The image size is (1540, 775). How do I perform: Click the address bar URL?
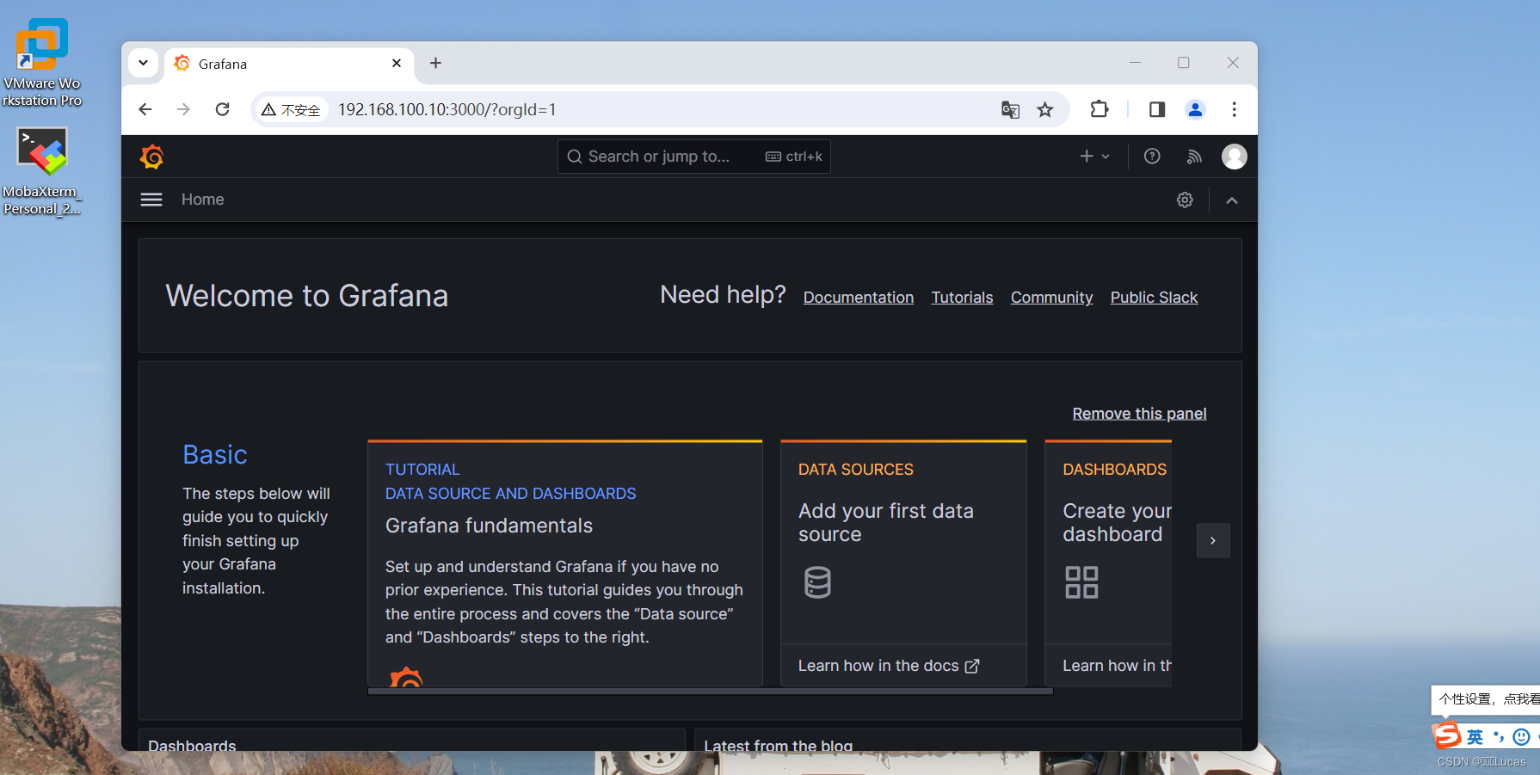[447, 109]
